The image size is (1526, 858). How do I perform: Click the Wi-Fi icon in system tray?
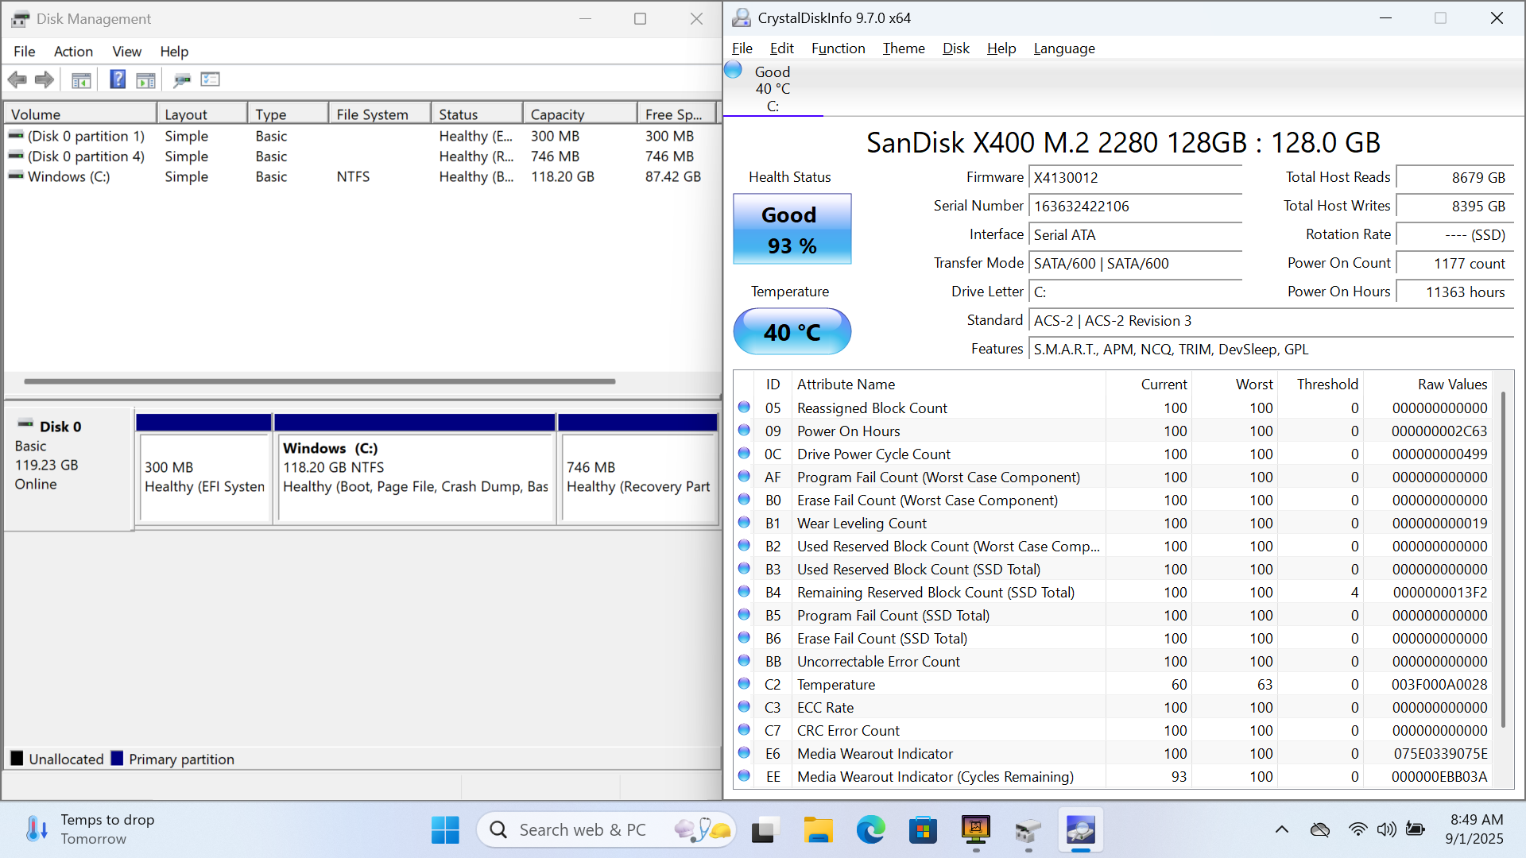coord(1358,829)
